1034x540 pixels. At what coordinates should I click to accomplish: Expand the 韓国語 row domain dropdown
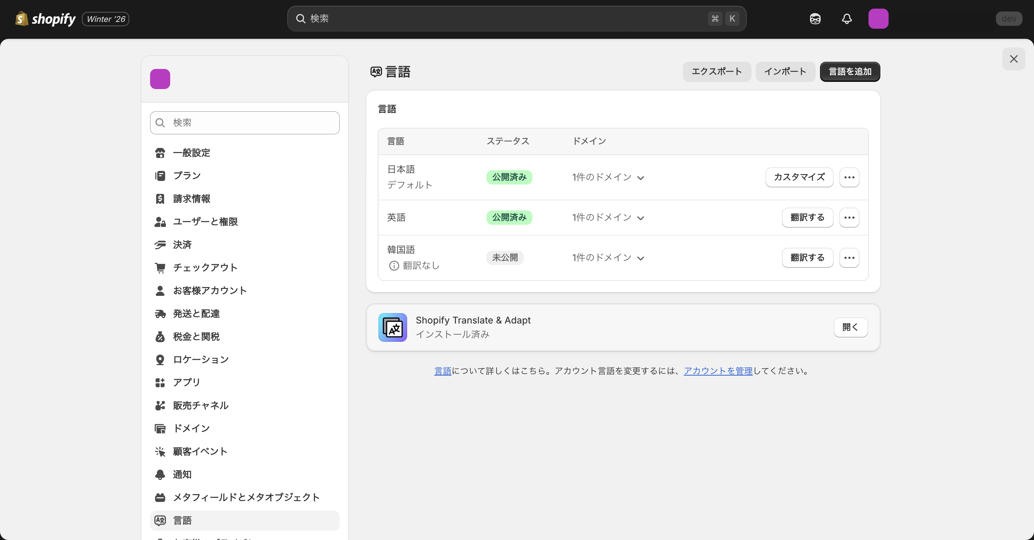tap(641, 258)
